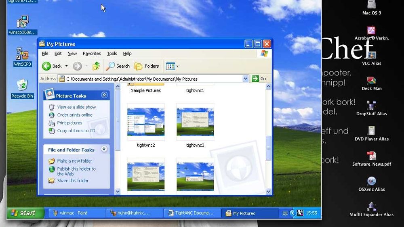The image size is (404, 227).
Task: Switch to winmac - Paint taskbar button
Action: [77, 213]
